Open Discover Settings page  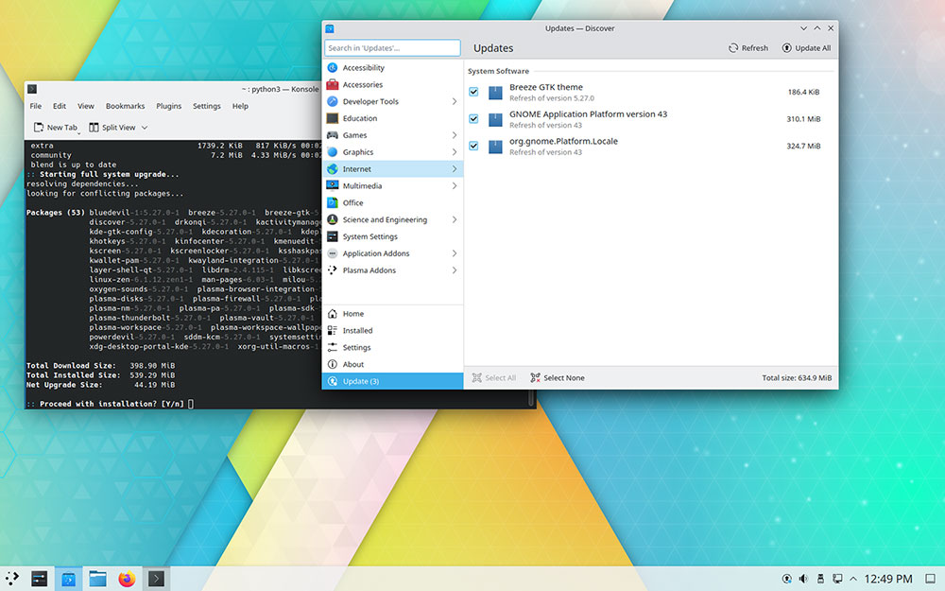[392, 347]
